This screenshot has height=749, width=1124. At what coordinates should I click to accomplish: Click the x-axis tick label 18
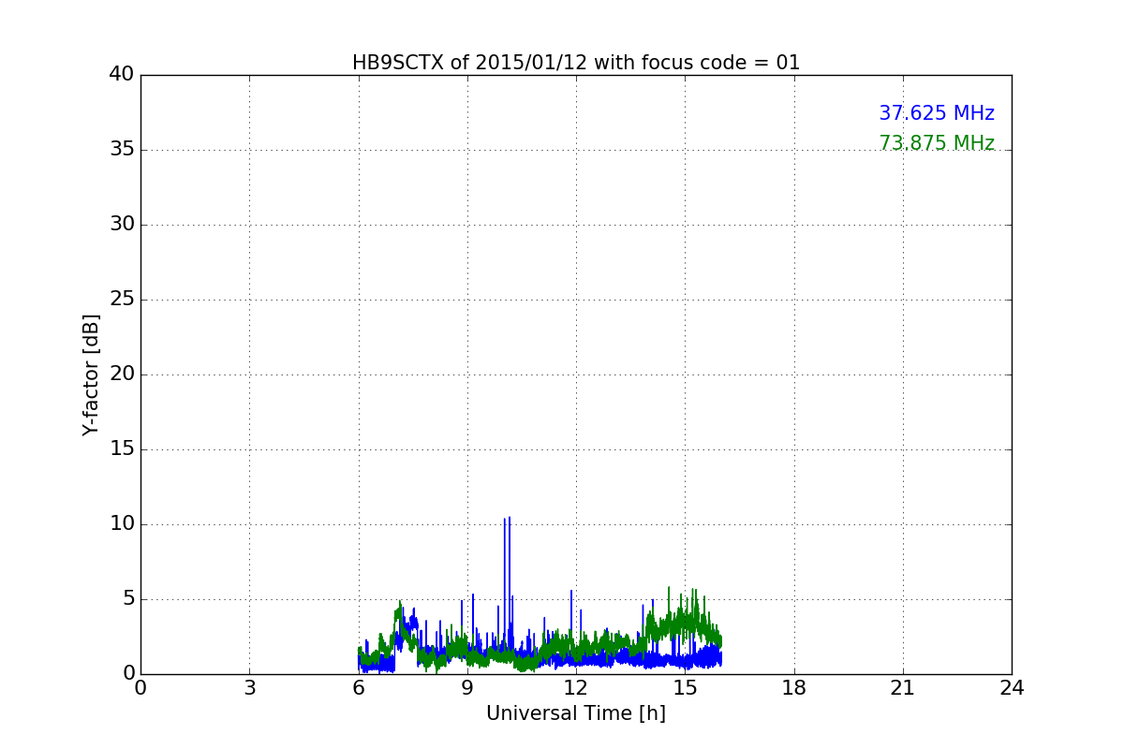pyautogui.click(x=794, y=688)
